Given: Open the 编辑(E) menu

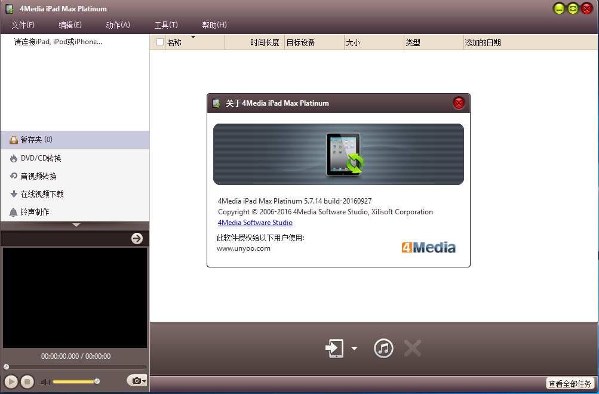Looking at the screenshot, I should click(70, 25).
